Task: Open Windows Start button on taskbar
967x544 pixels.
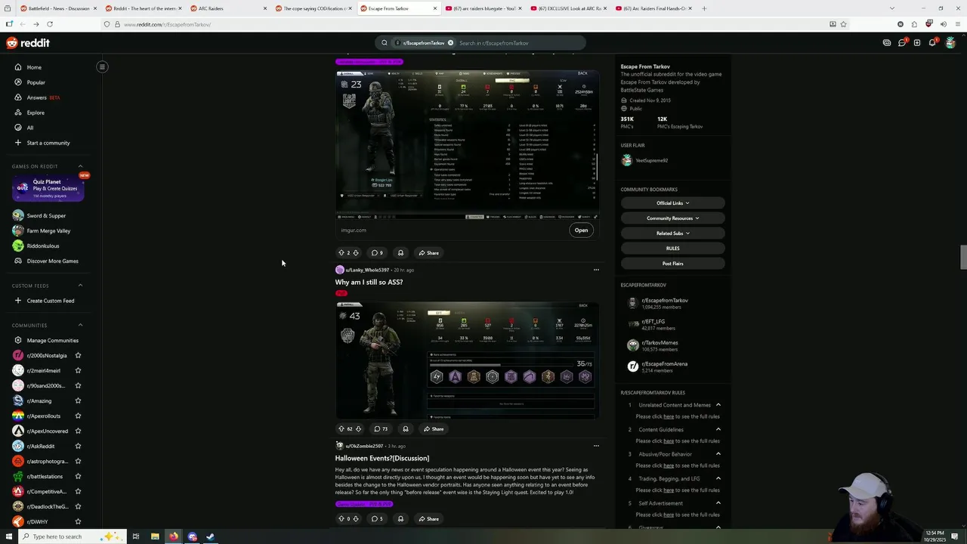Action: (8, 536)
